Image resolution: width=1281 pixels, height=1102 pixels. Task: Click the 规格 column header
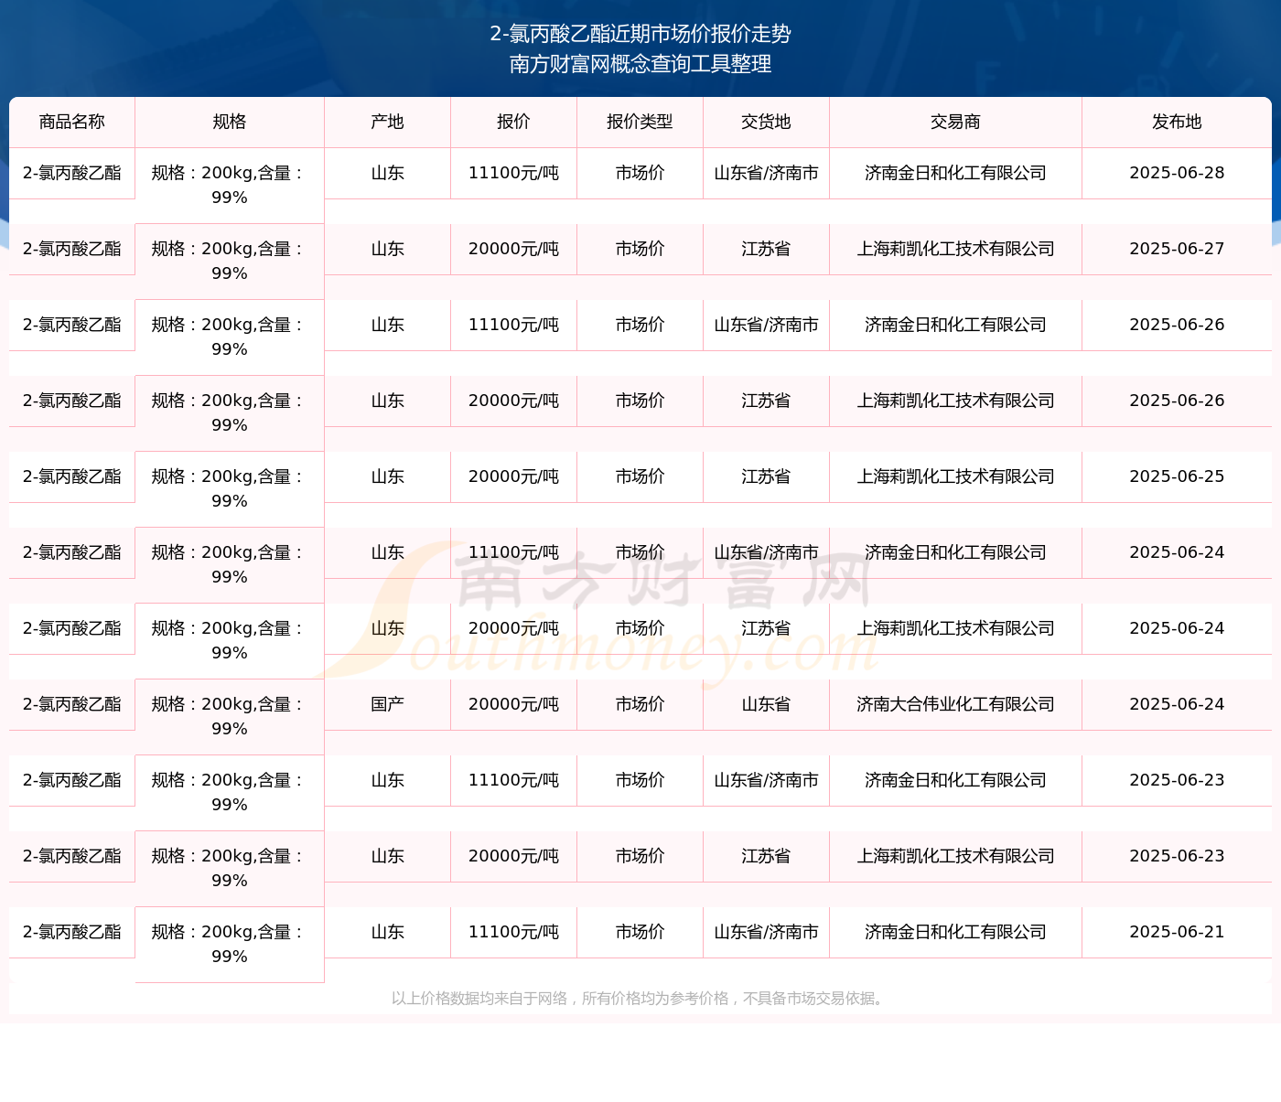click(230, 122)
